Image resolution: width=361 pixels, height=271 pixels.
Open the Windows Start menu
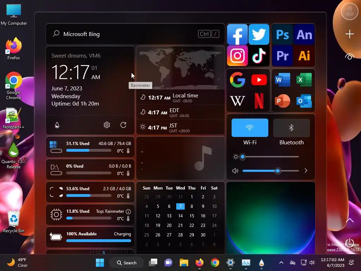tap(100, 263)
